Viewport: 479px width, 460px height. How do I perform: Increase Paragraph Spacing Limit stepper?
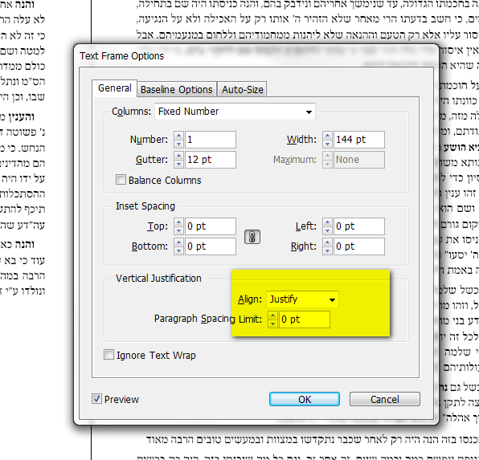coord(272,315)
